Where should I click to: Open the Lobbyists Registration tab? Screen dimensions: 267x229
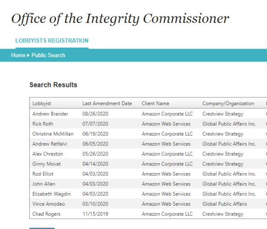coord(52,41)
